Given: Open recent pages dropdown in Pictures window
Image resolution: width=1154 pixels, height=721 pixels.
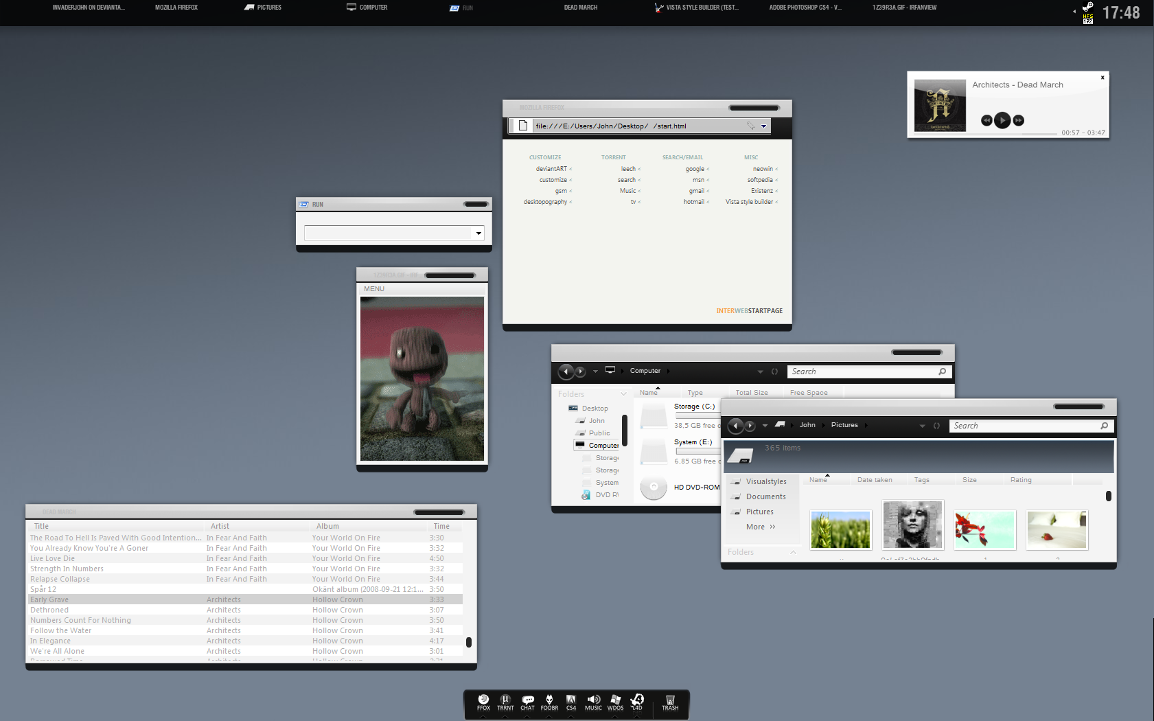Looking at the screenshot, I should point(765,426).
